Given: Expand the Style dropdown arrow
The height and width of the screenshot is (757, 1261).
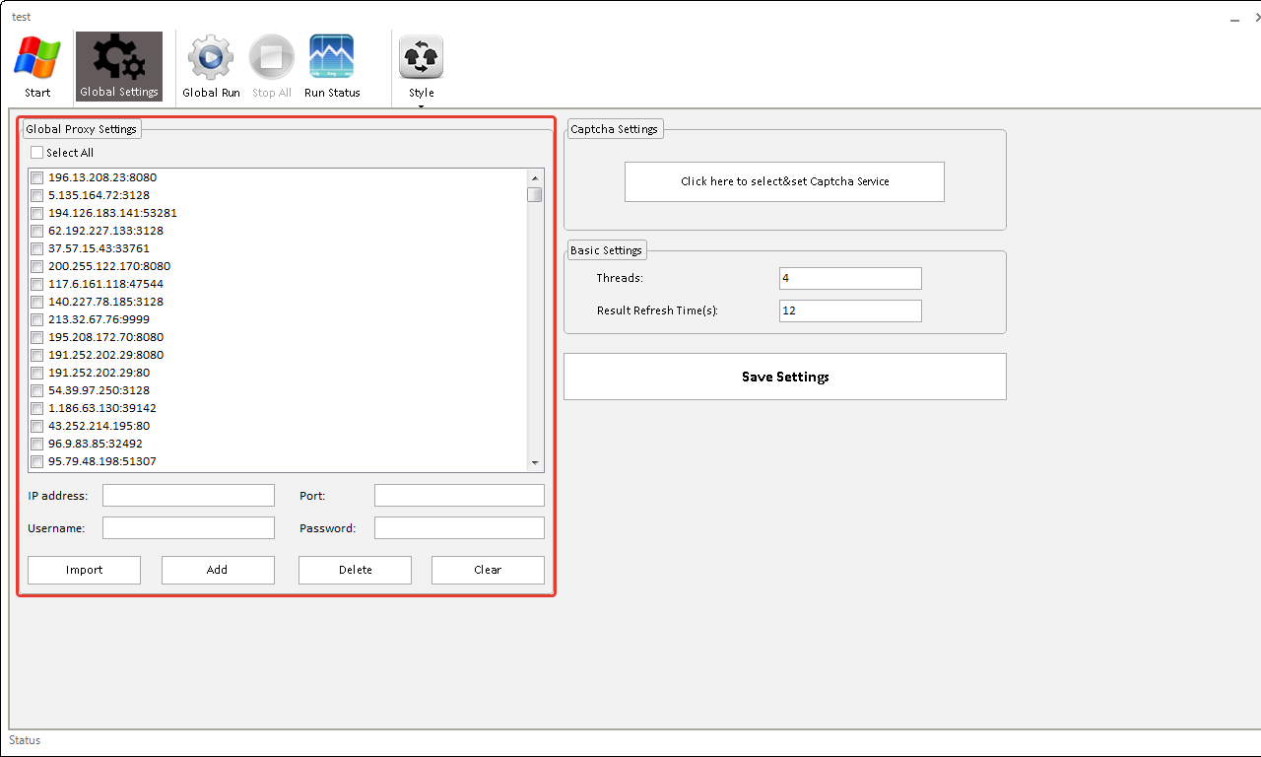Looking at the screenshot, I should point(421,105).
